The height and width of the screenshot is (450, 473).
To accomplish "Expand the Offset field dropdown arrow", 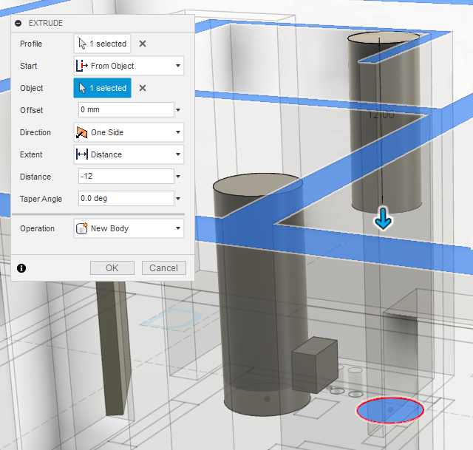I will point(178,110).
